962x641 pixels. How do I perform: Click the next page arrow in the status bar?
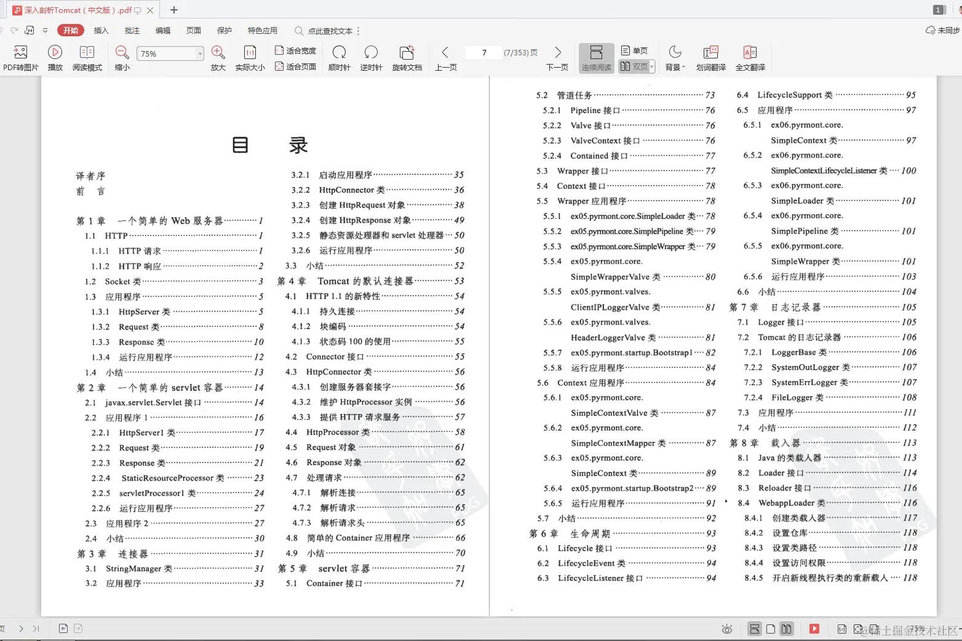coord(21,629)
